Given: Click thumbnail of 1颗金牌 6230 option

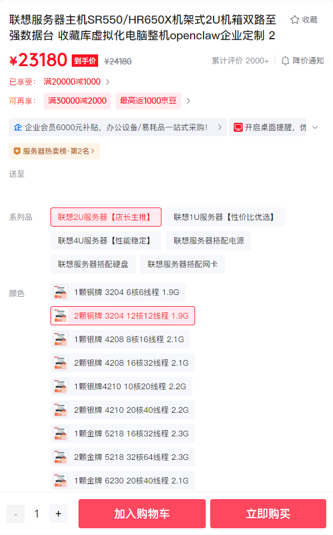Looking at the screenshot, I should coord(61,481).
